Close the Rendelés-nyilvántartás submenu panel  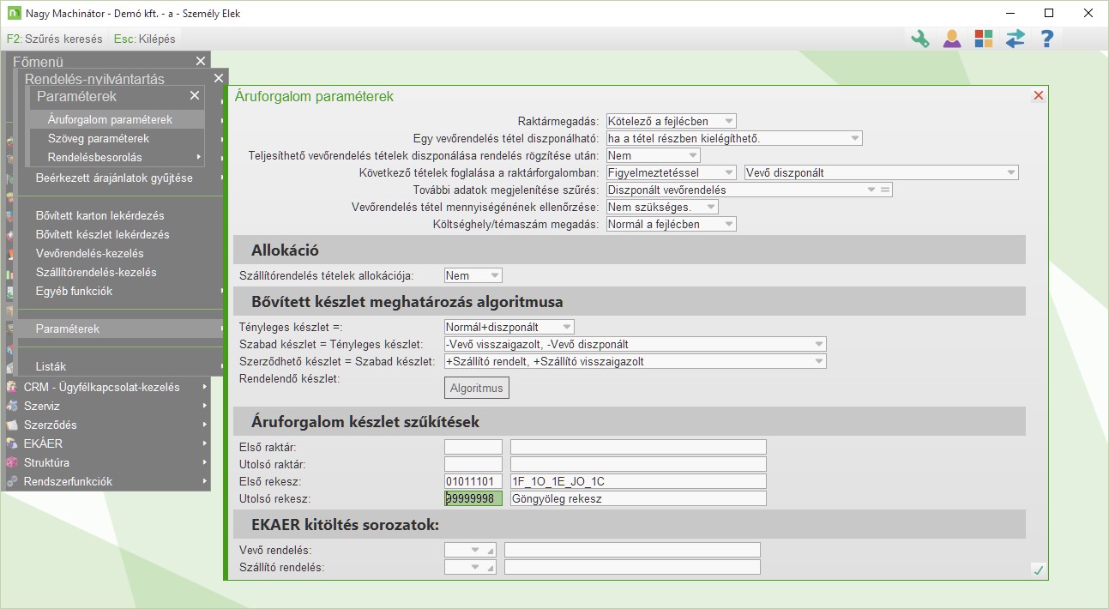219,78
